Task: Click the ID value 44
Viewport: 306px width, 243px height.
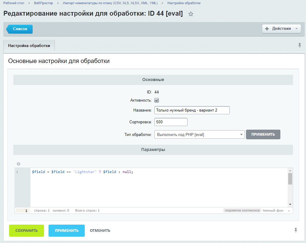Action: (x=156, y=92)
